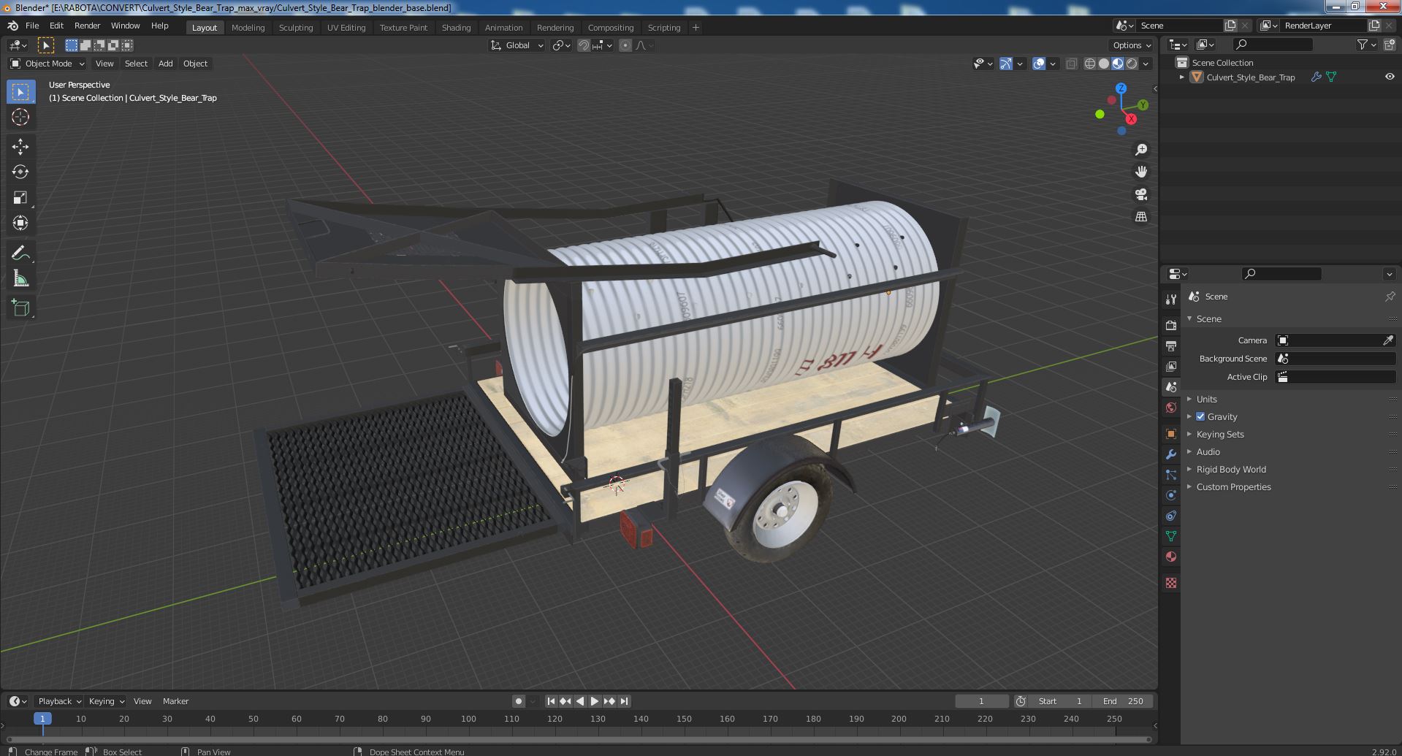Expand the Units panel

1206,400
